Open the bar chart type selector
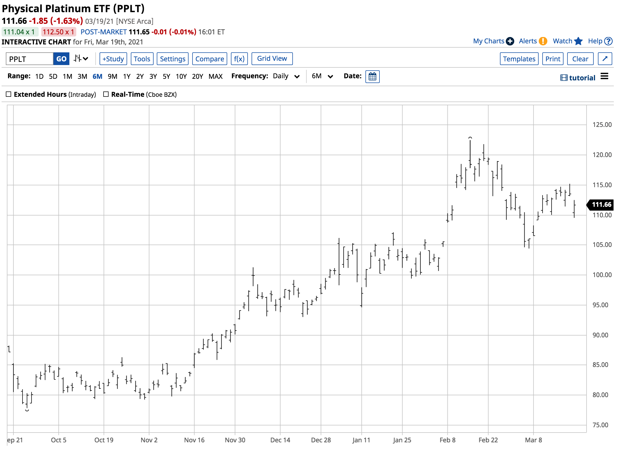The image size is (626, 450). (x=81, y=59)
